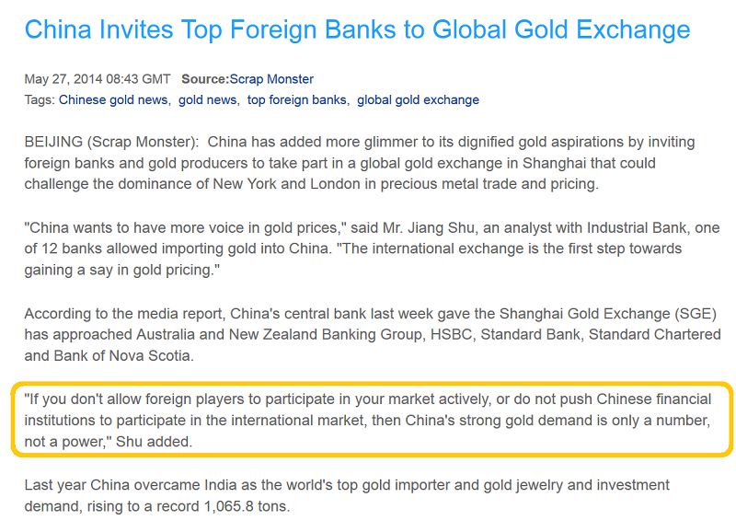Follow the global gold exchange tag link
Screen dimensions: 736x532
tap(418, 99)
